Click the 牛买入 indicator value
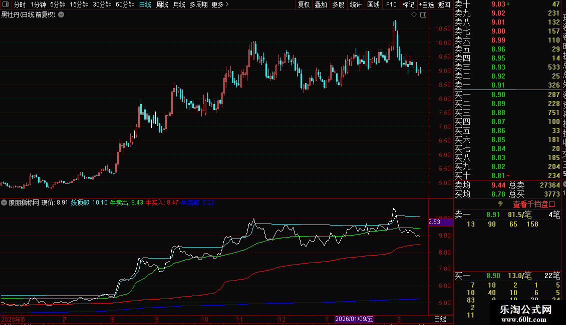The height and width of the screenshot is (325, 566). pos(162,202)
